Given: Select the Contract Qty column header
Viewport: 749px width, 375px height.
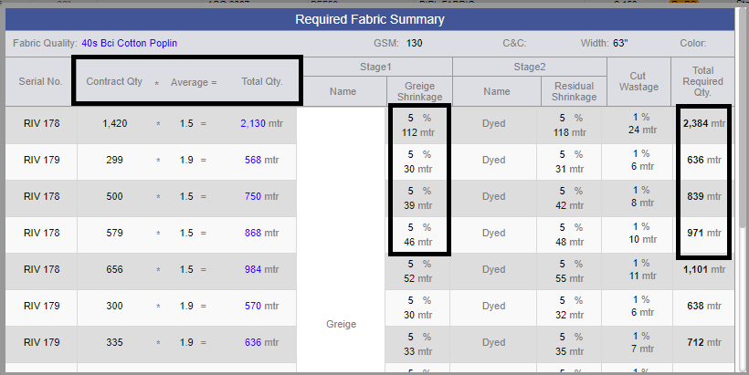Looking at the screenshot, I should point(114,81).
